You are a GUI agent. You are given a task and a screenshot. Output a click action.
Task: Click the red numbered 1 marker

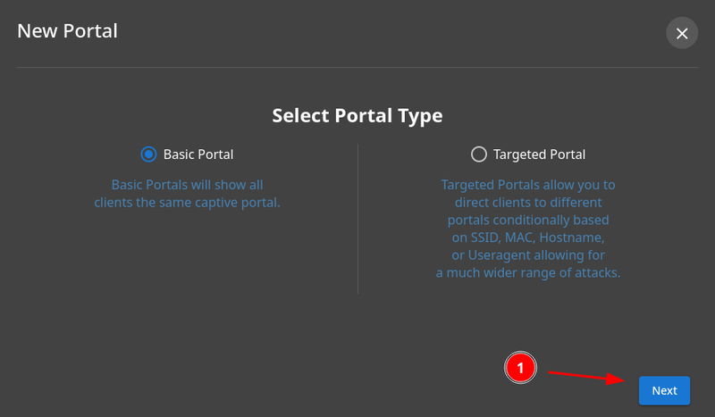click(520, 366)
